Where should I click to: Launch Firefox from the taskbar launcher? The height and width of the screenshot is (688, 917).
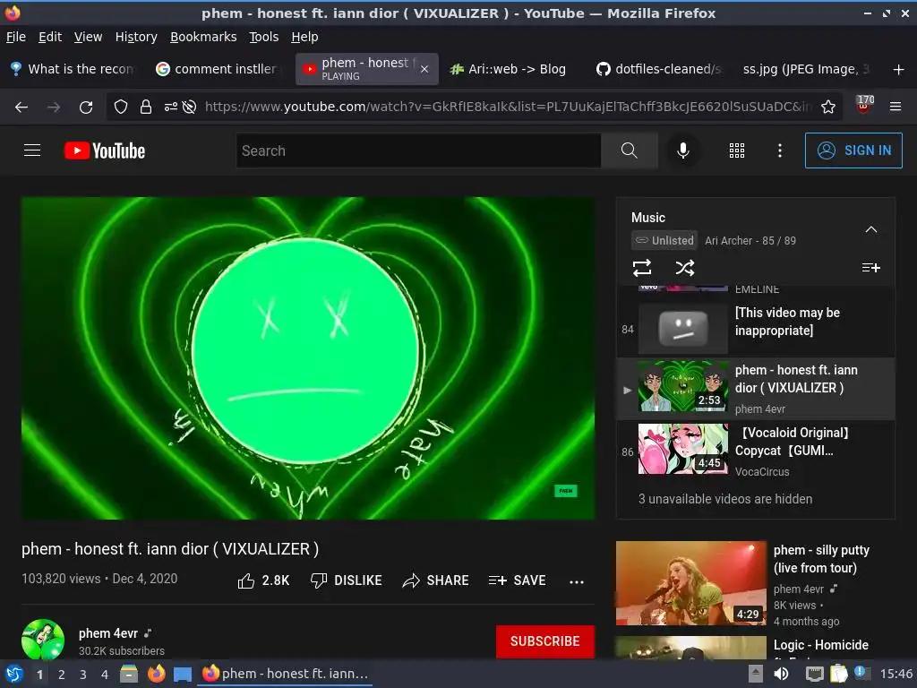[x=156, y=674]
